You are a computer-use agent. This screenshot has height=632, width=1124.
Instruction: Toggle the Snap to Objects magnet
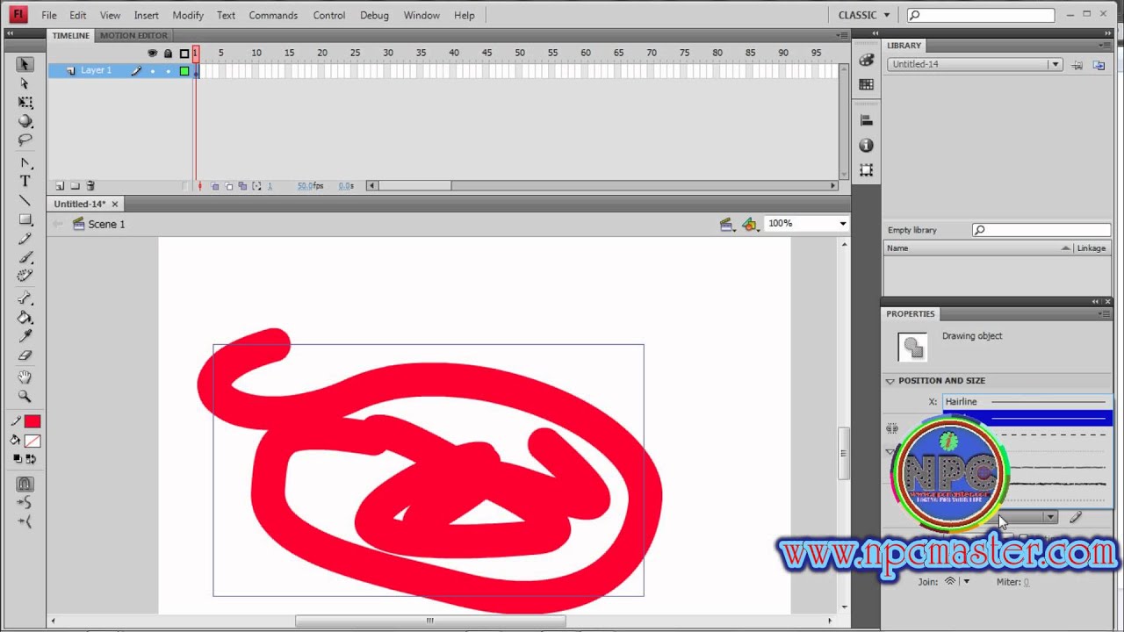tap(25, 485)
